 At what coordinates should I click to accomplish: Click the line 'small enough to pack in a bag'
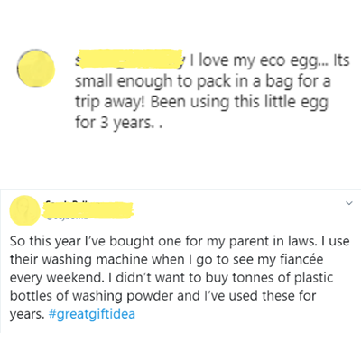pyautogui.click(x=203, y=82)
